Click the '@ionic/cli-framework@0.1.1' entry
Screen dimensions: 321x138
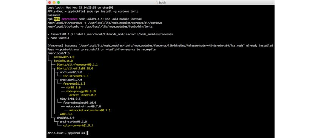[77, 65]
